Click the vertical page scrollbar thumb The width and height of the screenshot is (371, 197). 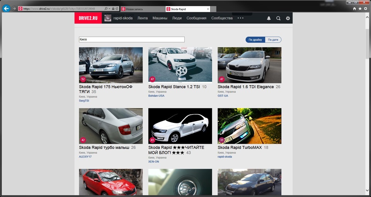tap(367, 44)
